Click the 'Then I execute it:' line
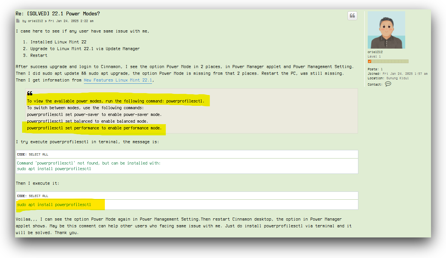This screenshot has height=258, width=446. [37, 184]
